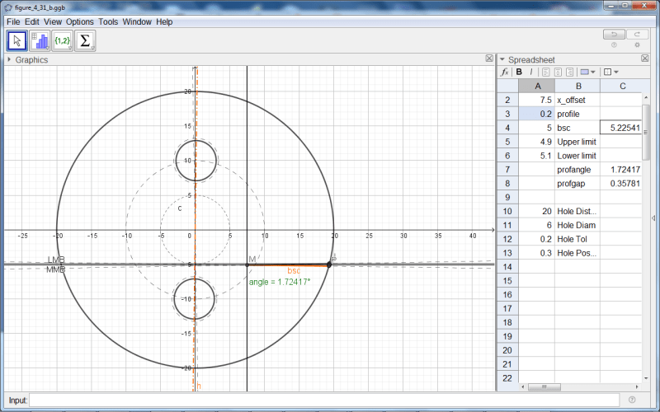Align spreadsheet cell text right
The width and height of the screenshot is (660, 412).
[x=569, y=72]
